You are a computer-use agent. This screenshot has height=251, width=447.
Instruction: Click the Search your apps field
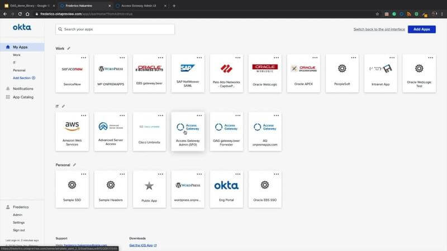pyautogui.click(x=115, y=29)
